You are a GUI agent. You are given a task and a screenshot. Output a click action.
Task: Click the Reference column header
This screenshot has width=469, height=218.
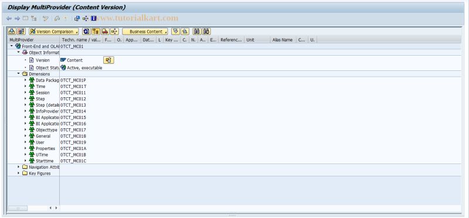coord(232,40)
